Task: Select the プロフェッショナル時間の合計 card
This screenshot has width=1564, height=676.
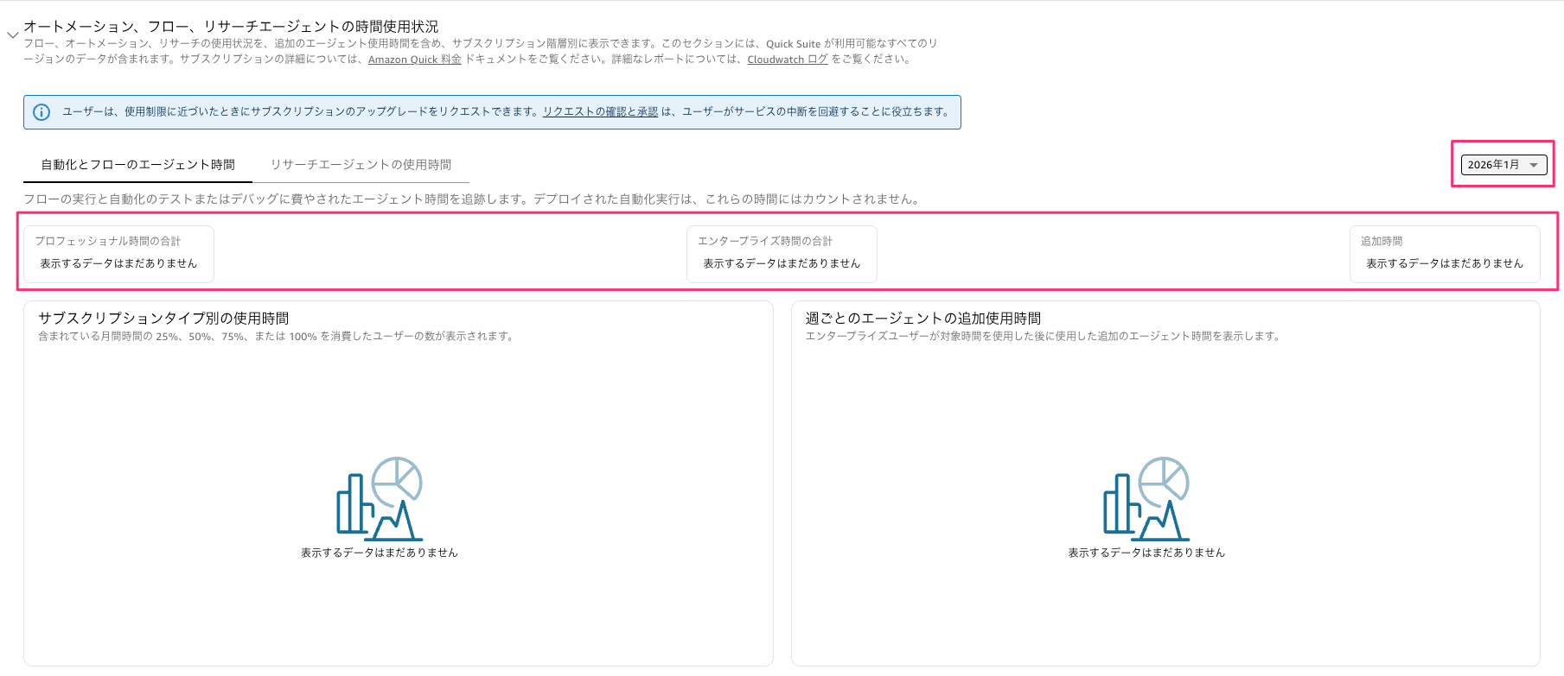Action: pos(118,254)
